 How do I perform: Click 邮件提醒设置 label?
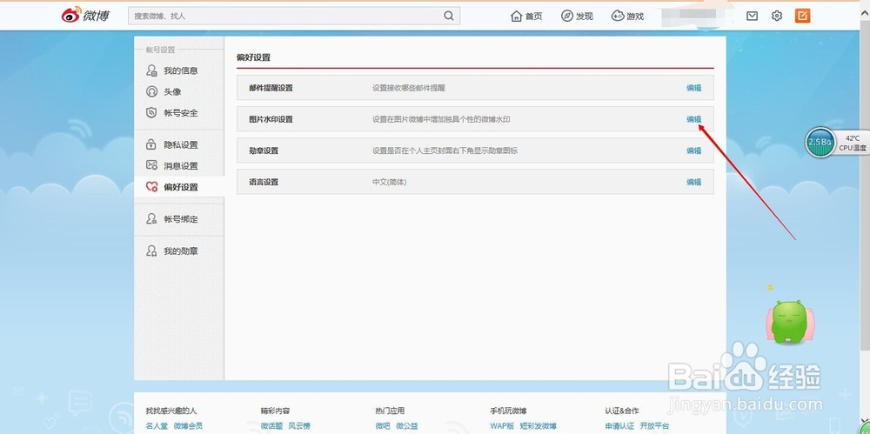coord(271,88)
